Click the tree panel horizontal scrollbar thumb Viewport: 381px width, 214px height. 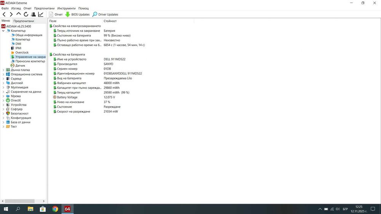point(20,201)
